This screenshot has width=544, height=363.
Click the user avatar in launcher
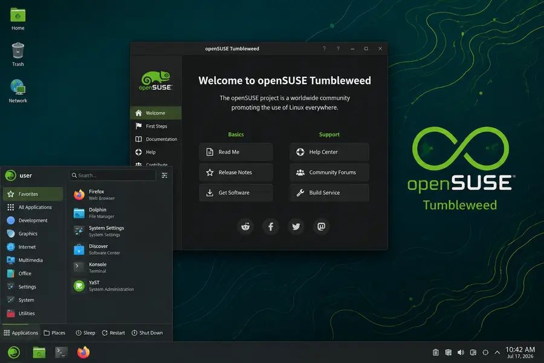point(10,175)
